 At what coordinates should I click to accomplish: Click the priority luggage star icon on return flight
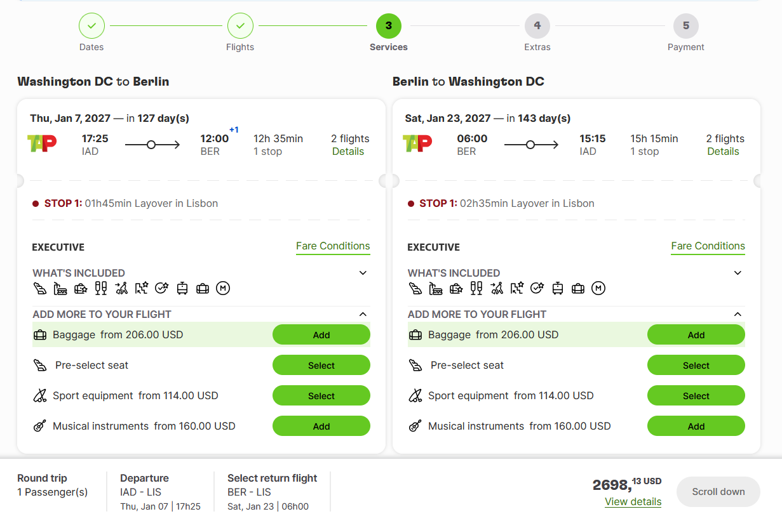pos(455,289)
